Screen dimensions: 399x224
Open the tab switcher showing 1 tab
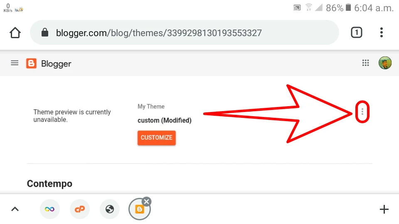(356, 32)
